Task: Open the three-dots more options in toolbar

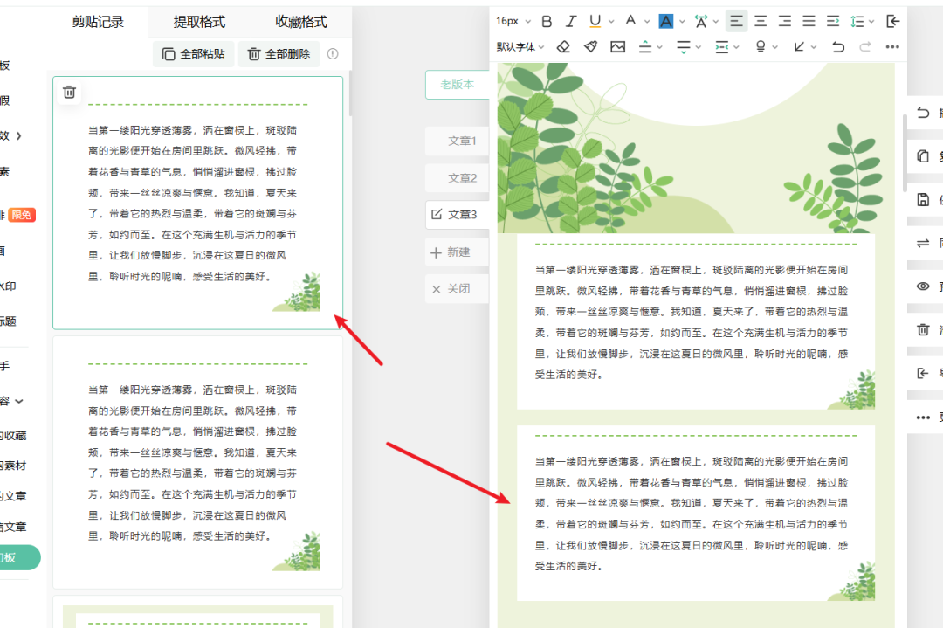Action: (x=892, y=46)
